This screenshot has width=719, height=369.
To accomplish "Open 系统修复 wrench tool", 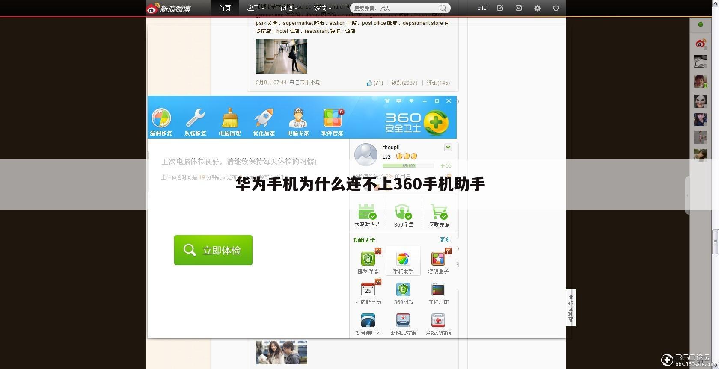I will (195, 122).
